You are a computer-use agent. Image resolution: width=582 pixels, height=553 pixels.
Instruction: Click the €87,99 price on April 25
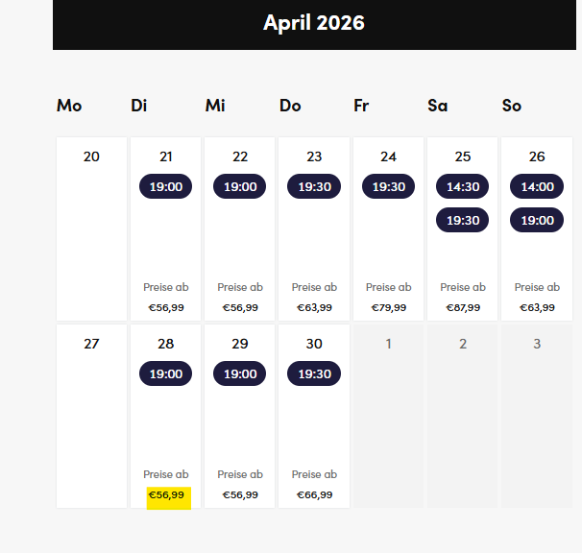tap(463, 308)
